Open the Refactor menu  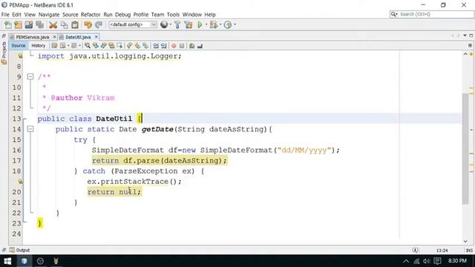click(x=91, y=15)
